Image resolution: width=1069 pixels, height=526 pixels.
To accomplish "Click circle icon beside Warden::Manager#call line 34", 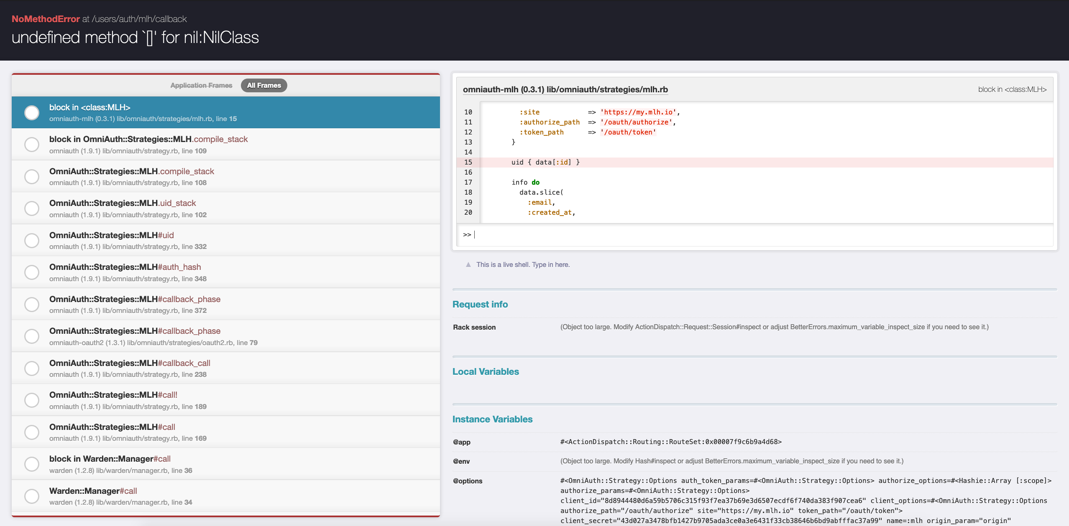I will point(32,496).
